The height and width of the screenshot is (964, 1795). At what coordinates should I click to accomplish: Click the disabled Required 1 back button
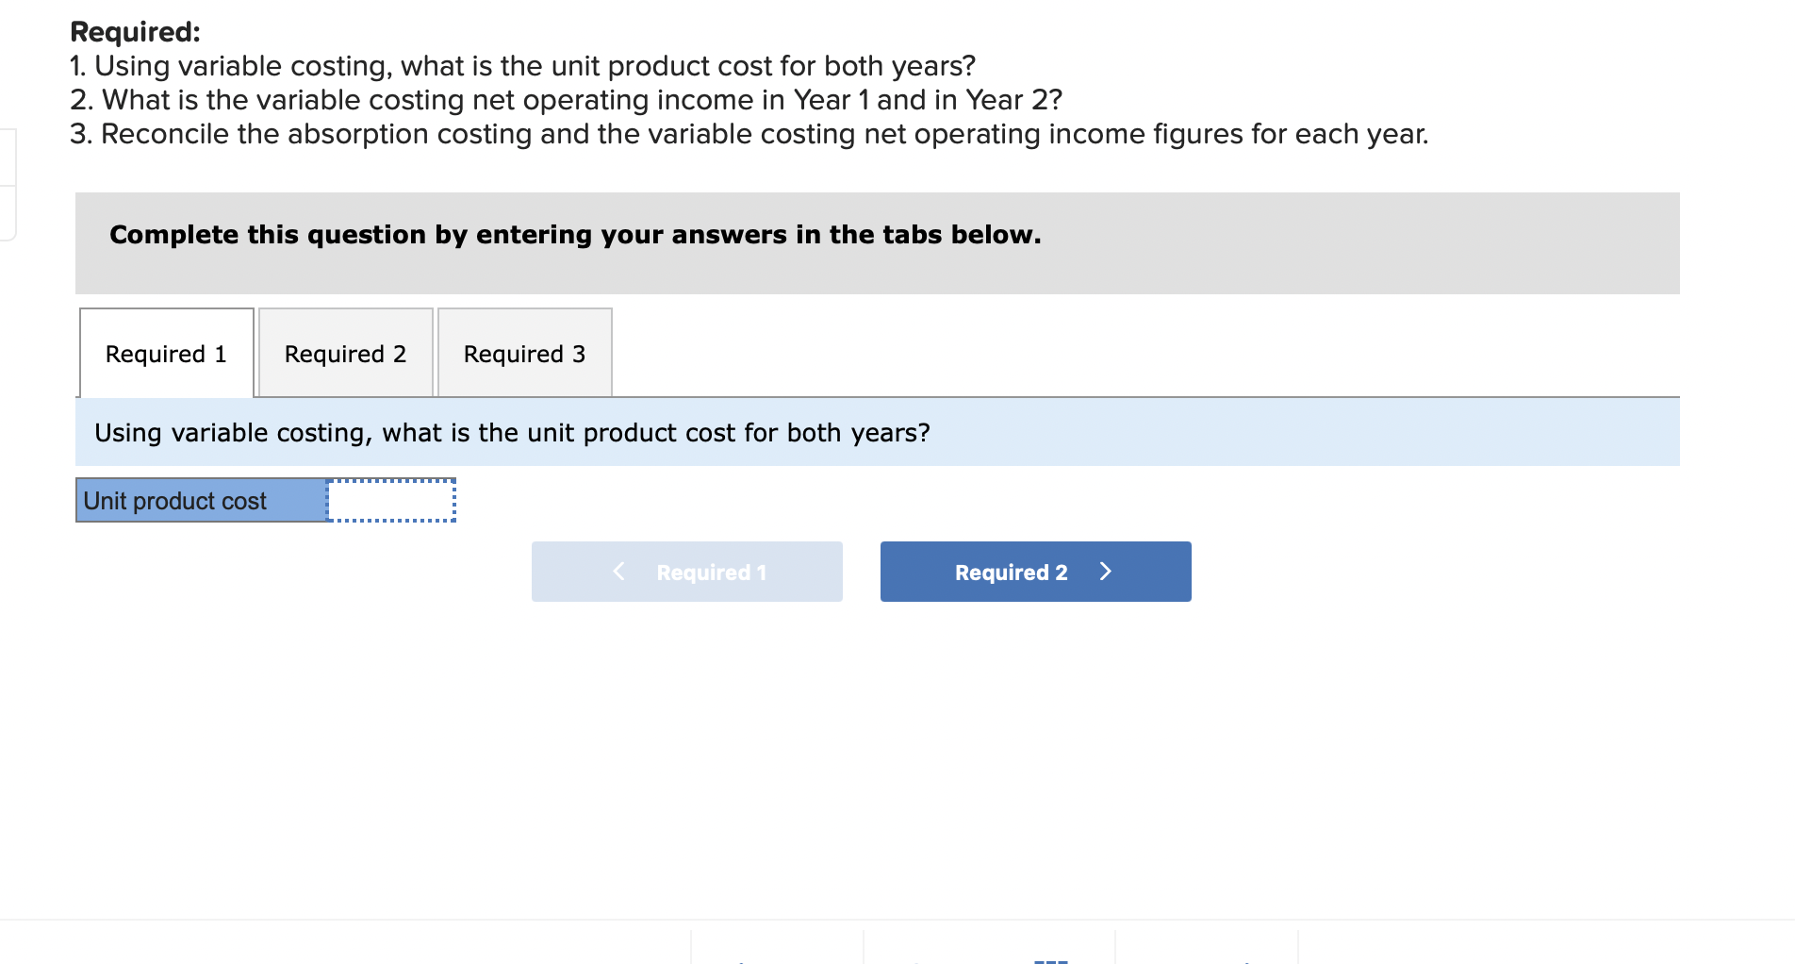686,571
